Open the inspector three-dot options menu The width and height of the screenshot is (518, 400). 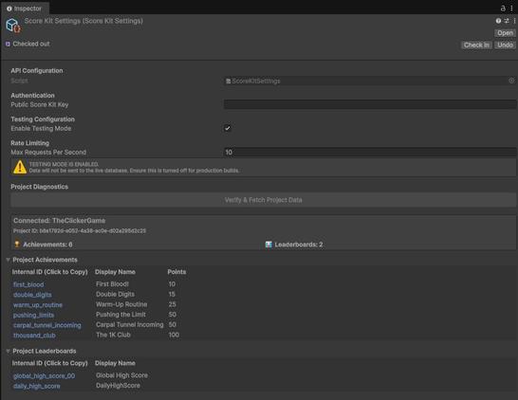point(511,9)
